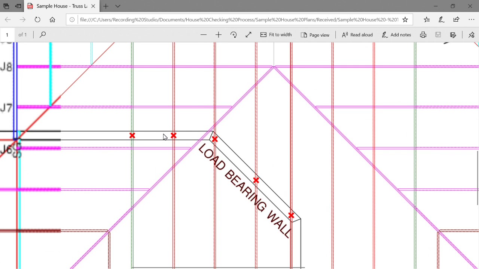Unpin the PDF toolbar

pos(472,35)
